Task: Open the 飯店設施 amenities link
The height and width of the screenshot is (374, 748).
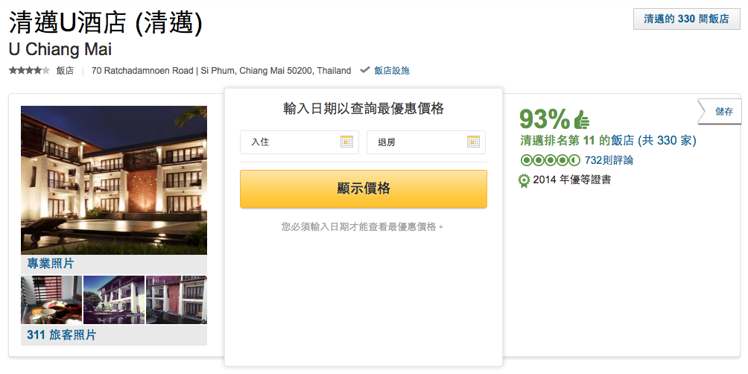Action: click(x=392, y=71)
